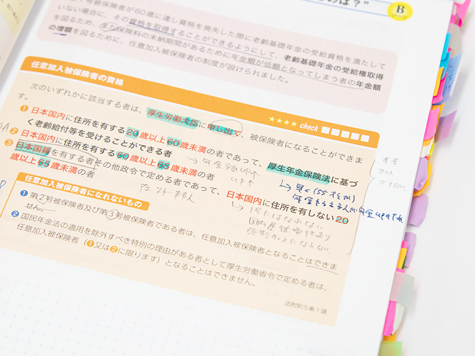The image size is (475, 356).
Task: Select the red words 日本国内 before に住所を有しない
Action: point(244,198)
